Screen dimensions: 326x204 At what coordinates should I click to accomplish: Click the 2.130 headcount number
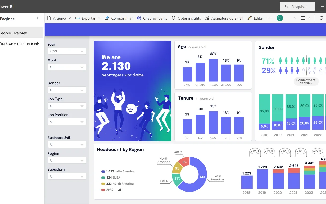tap(116, 66)
